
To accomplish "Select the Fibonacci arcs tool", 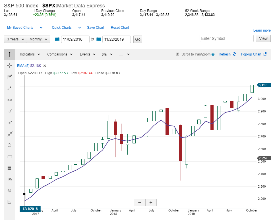I will coord(9,179).
